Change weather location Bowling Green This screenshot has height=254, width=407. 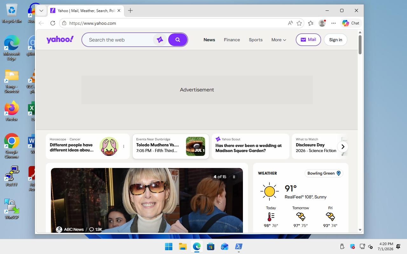pyautogui.click(x=324, y=173)
